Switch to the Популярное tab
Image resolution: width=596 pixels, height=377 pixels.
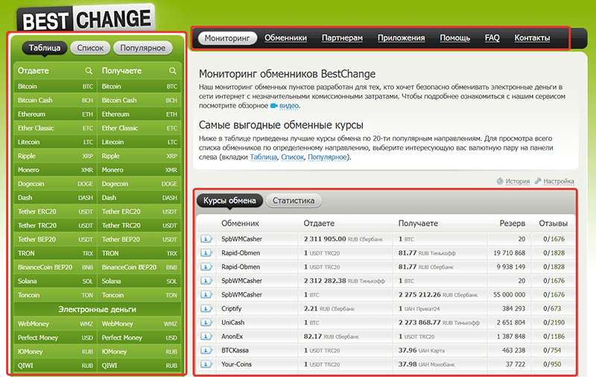coord(142,48)
